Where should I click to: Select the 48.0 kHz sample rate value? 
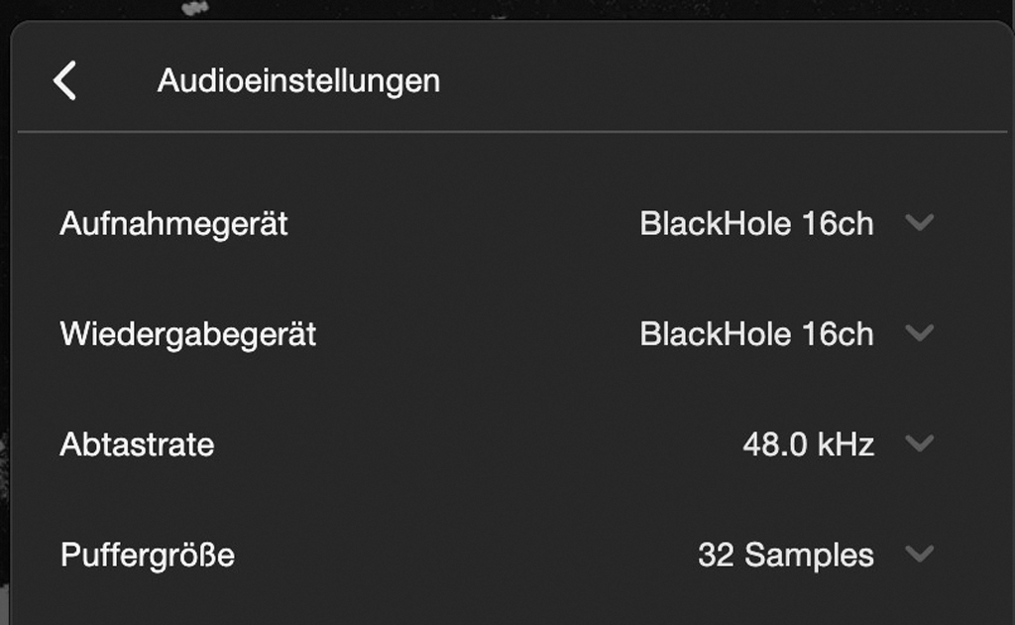(808, 444)
